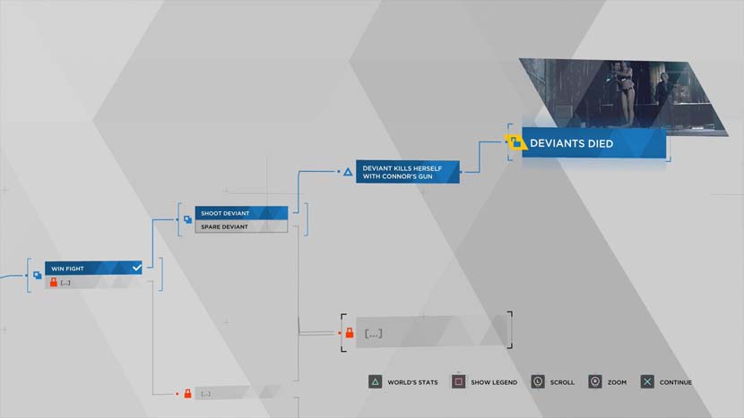Click the checkmark on Win Fight

pyautogui.click(x=136, y=268)
